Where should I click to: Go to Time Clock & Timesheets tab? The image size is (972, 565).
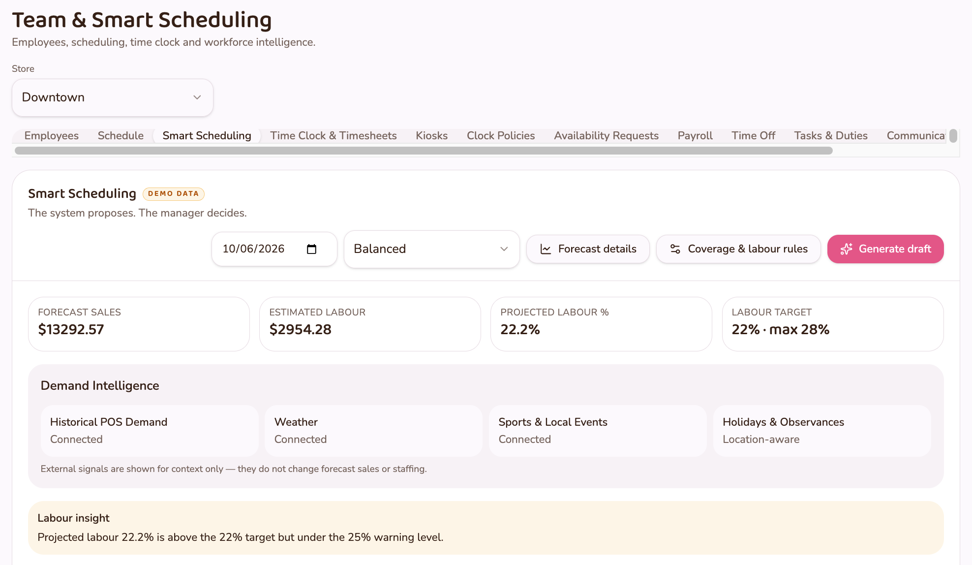(x=334, y=135)
